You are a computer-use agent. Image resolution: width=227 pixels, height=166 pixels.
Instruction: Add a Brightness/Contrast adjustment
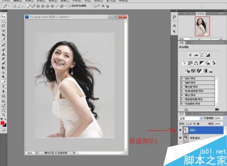(x=190, y=55)
